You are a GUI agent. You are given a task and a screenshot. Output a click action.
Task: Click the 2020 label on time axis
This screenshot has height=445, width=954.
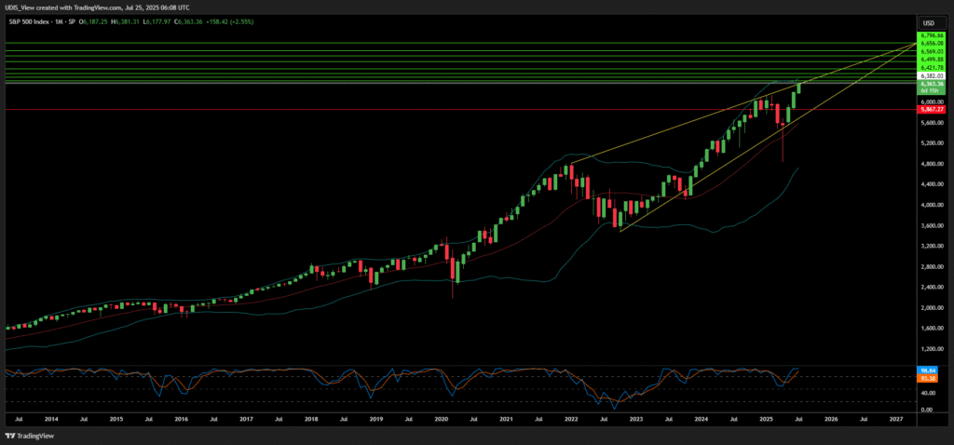[443, 420]
